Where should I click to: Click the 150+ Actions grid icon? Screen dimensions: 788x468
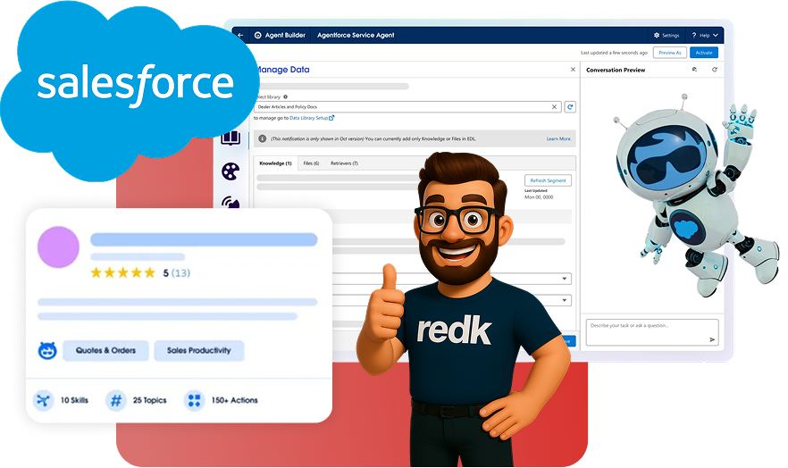click(194, 400)
